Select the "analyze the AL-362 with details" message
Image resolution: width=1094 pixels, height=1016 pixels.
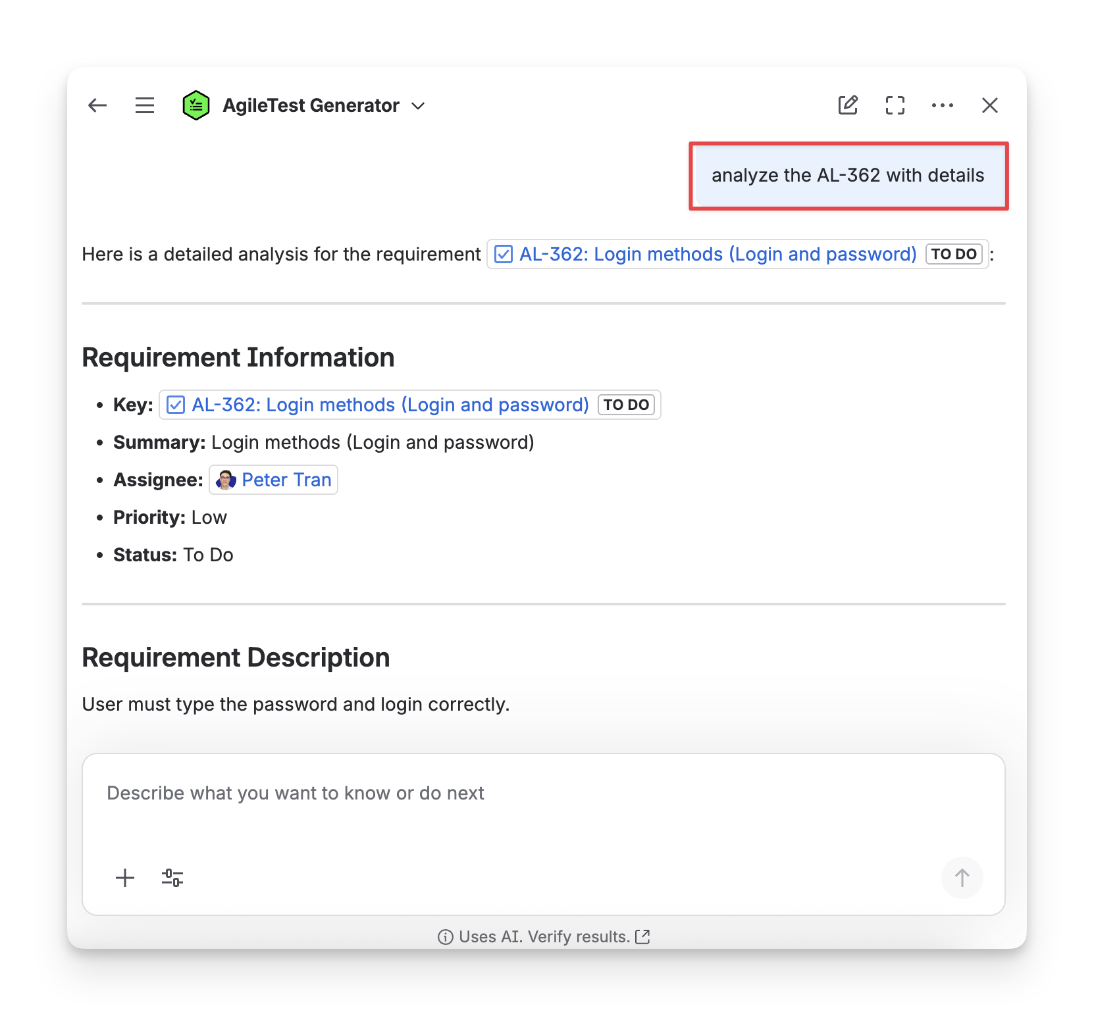click(x=848, y=176)
